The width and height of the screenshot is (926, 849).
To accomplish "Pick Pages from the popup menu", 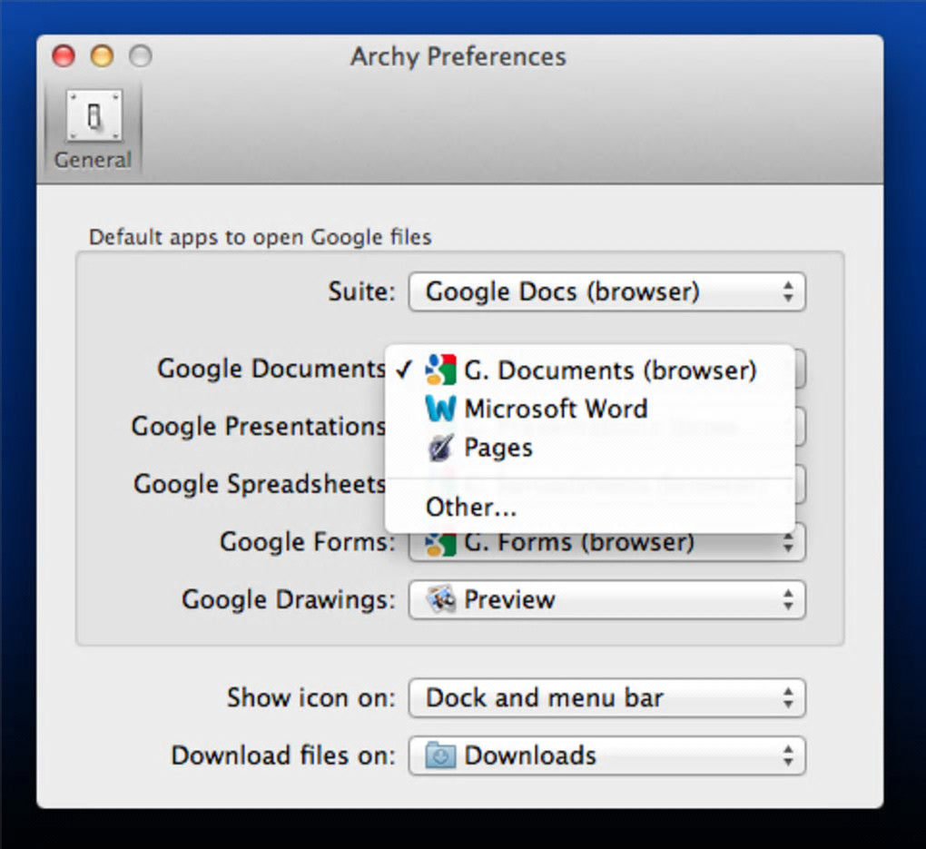I will point(498,448).
